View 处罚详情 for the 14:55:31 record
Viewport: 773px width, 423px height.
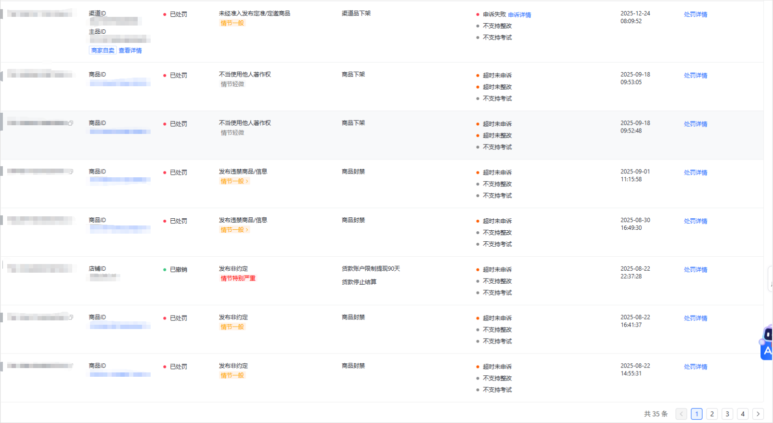point(696,367)
